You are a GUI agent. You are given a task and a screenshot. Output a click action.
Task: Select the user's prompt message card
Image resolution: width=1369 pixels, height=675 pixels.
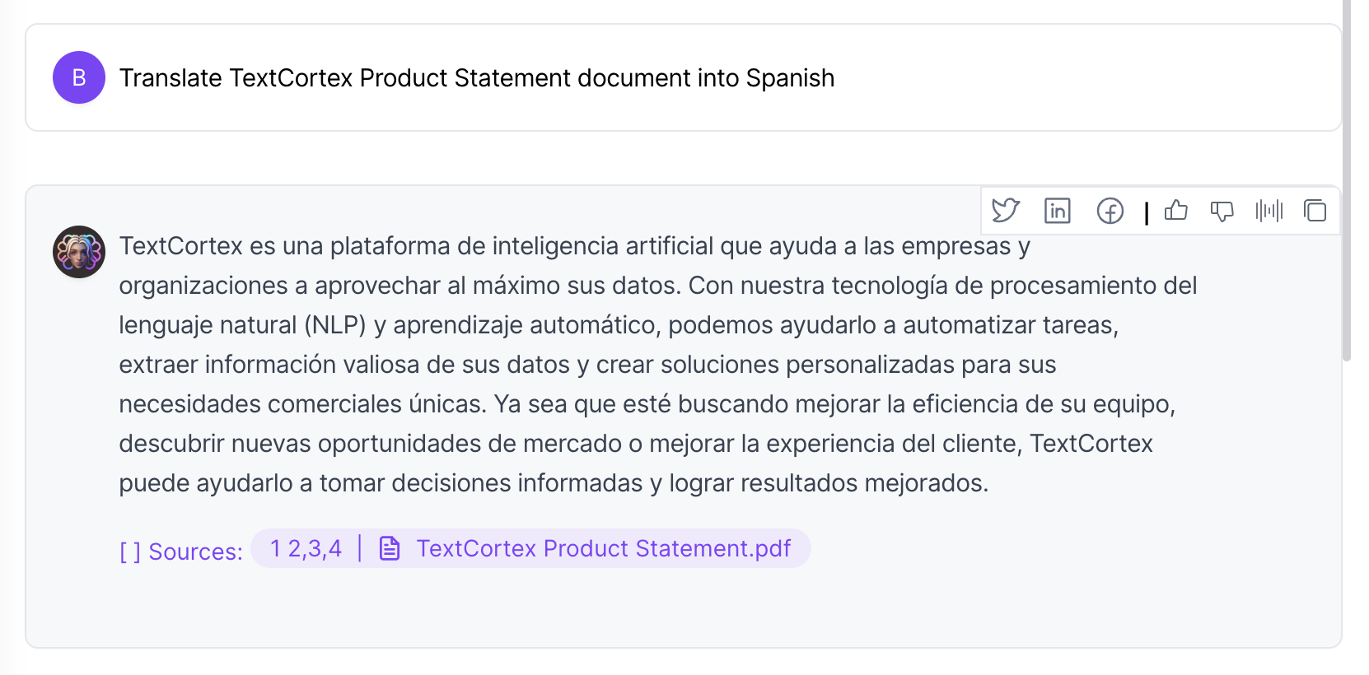click(x=683, y=77)
